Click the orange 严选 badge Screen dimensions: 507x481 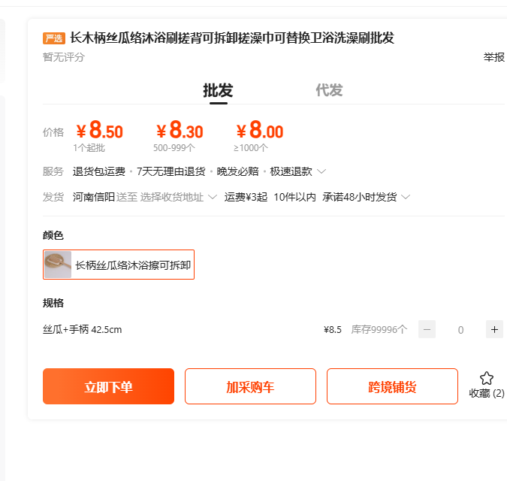pos(54,38)
